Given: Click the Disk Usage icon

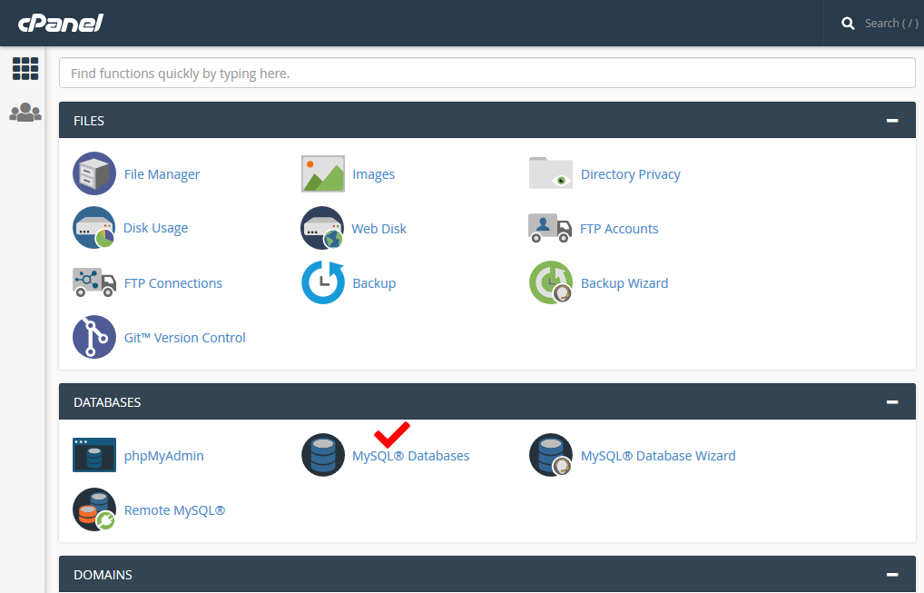Looking at the screenshot, I should point(94,228).
